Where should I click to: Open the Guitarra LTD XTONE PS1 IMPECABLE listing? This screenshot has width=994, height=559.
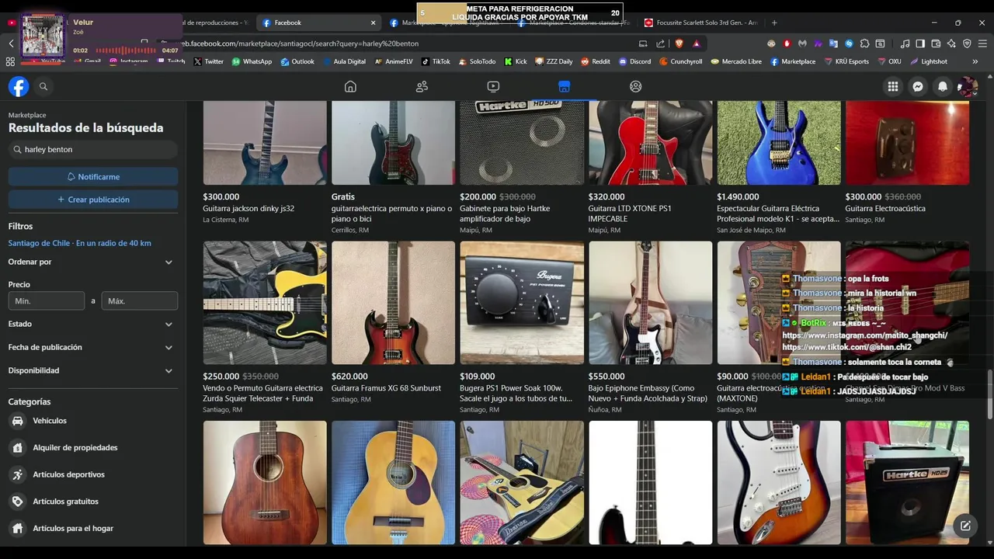[651, 166]
